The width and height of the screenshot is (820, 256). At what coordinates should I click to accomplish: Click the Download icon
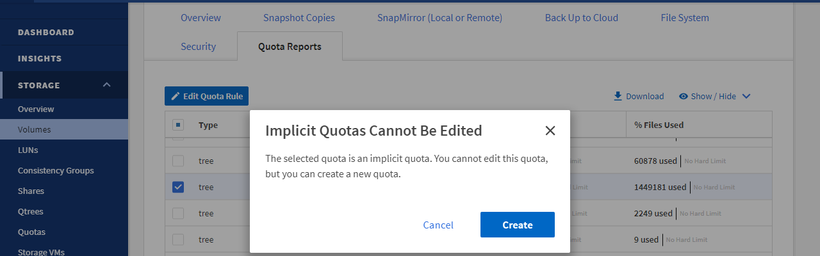(618, 96)
